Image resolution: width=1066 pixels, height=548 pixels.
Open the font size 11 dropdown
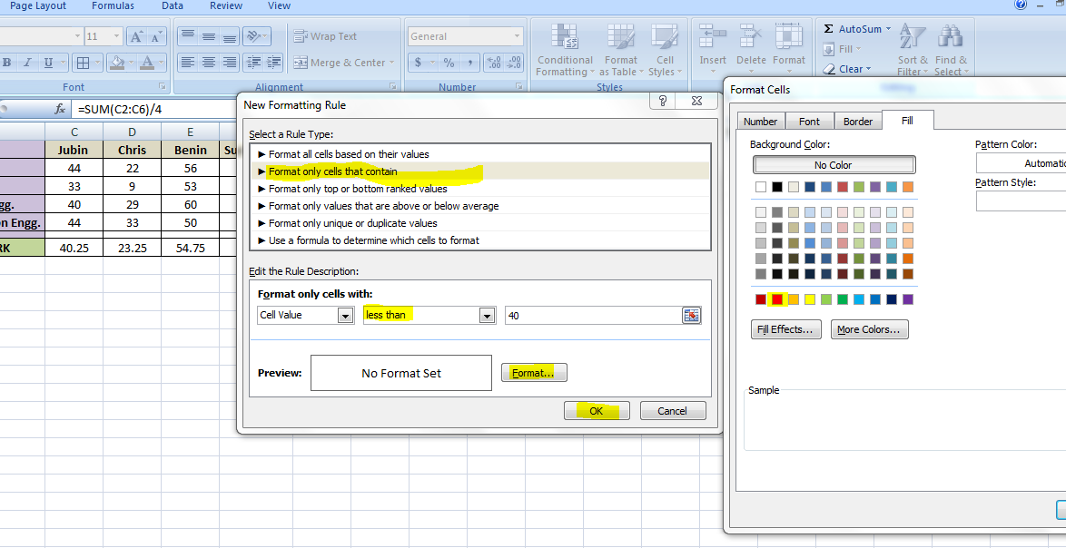117,36
